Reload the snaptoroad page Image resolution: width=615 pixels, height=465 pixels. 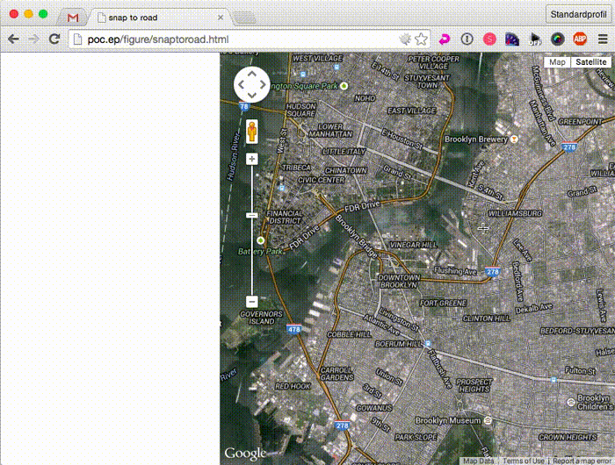54,39
